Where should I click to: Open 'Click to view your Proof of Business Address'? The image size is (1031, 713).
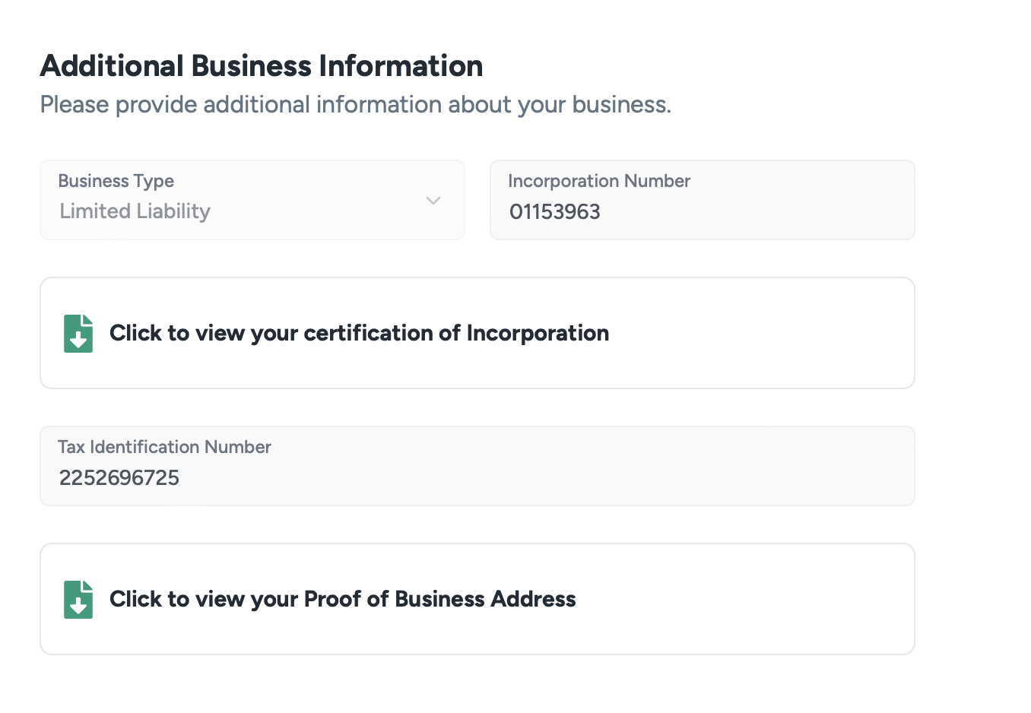pos(342,599)
